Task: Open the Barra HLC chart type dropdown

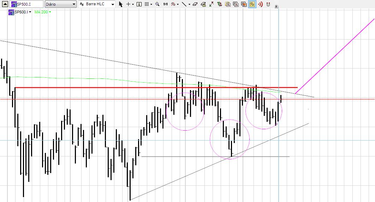Action: click(97, 4)
